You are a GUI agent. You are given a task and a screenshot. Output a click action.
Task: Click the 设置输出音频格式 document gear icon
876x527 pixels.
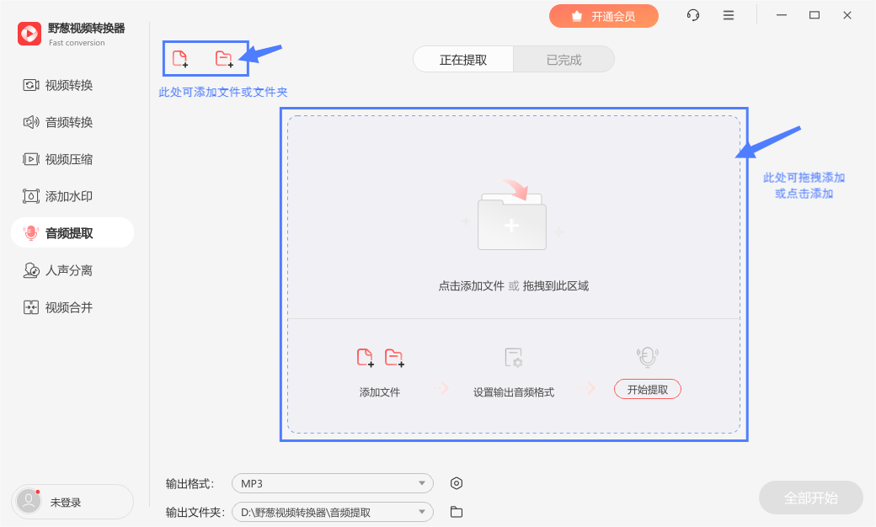[x=514, y=357]
